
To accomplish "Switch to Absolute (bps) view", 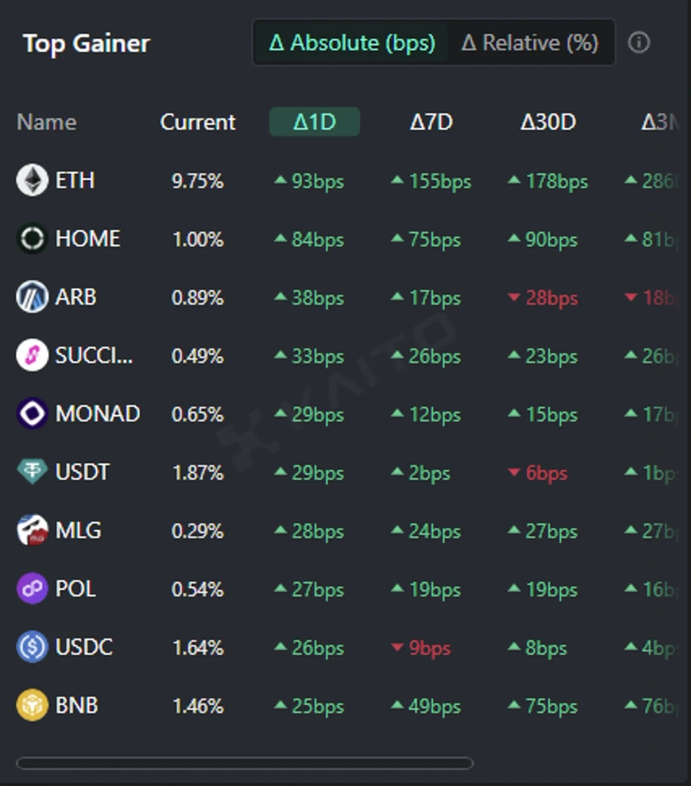I will (x=352, y=42).
